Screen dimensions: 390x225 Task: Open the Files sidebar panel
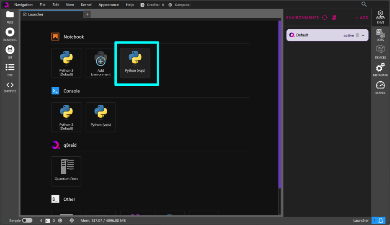(x=10, y=17)
